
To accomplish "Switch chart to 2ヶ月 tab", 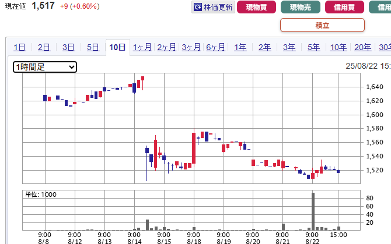I will pyautogui.click(x=166, y=47).
